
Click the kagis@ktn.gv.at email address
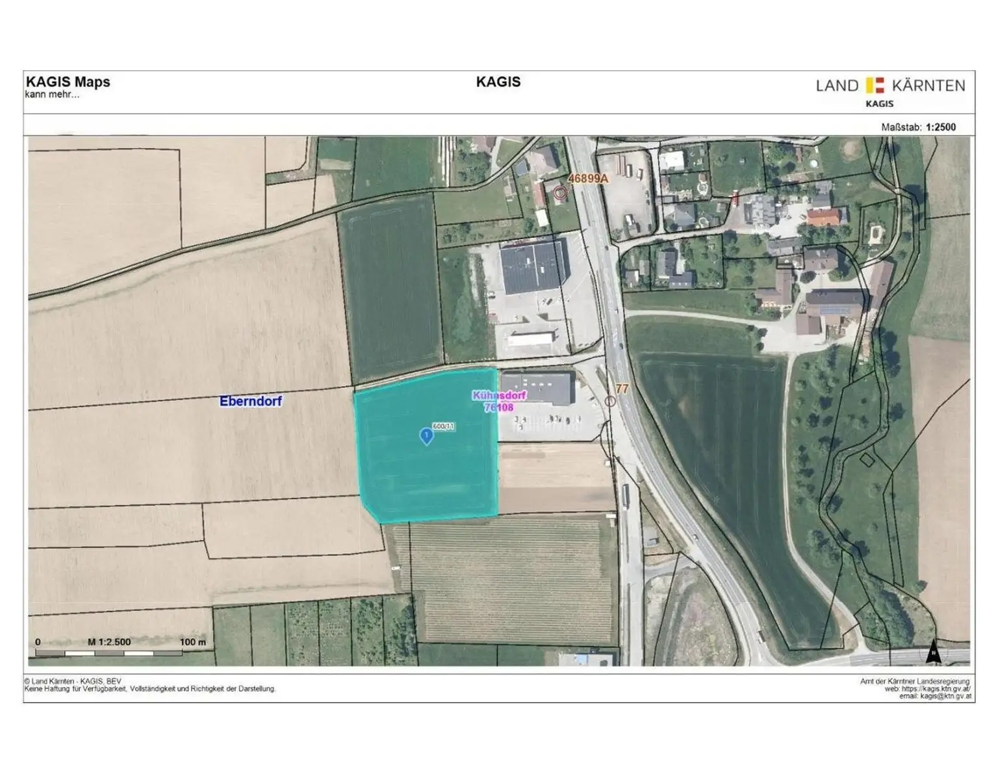(946, 696)
